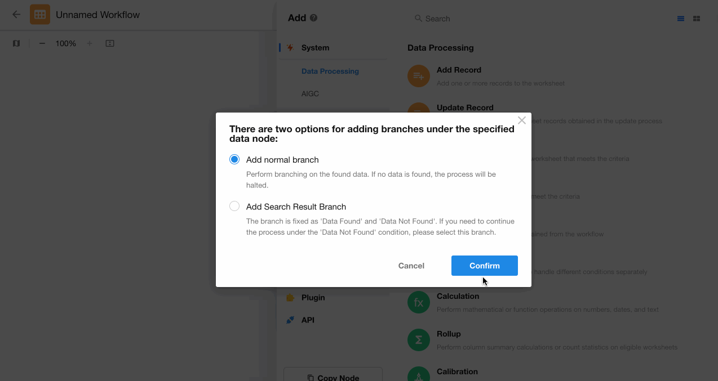Open help icon beside Add title
Viewport: 718px width, 381px height.
pyautogui.click(x=314, y=18)
